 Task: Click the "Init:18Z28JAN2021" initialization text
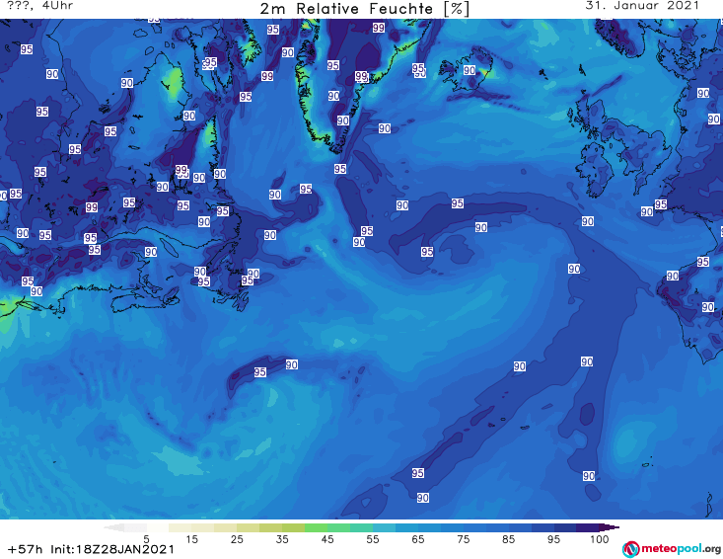click(112, 549)
